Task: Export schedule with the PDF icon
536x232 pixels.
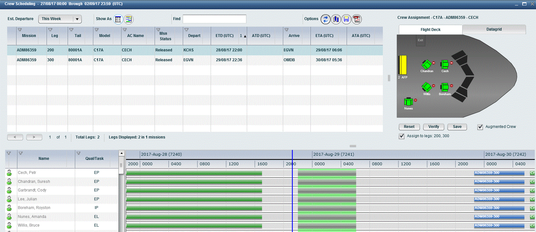Action: [356, 19]
